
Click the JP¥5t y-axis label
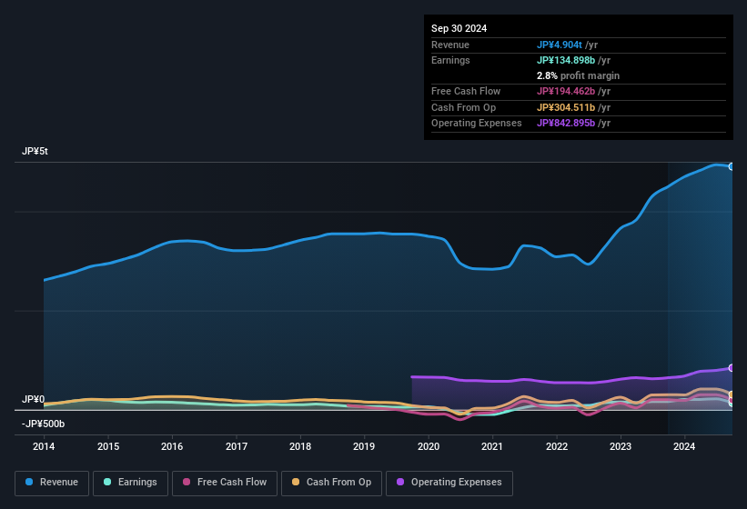[35, 152]
